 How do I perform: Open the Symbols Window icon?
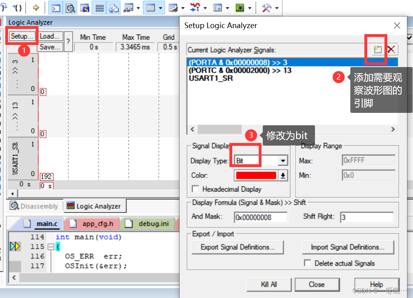tap(85, 8)
